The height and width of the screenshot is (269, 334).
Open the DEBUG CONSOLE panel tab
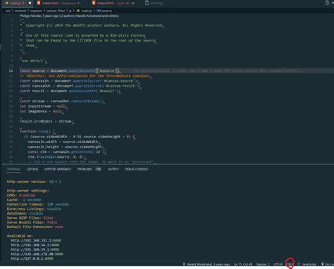(x=137, y=169)
